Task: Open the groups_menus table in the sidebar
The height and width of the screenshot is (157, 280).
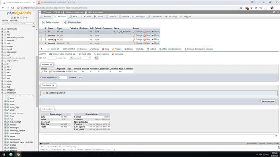Action: click(x=16, y=113)
